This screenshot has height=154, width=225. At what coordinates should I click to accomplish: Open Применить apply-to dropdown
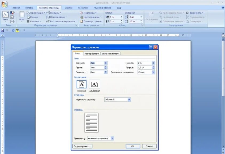coord(101,138)
